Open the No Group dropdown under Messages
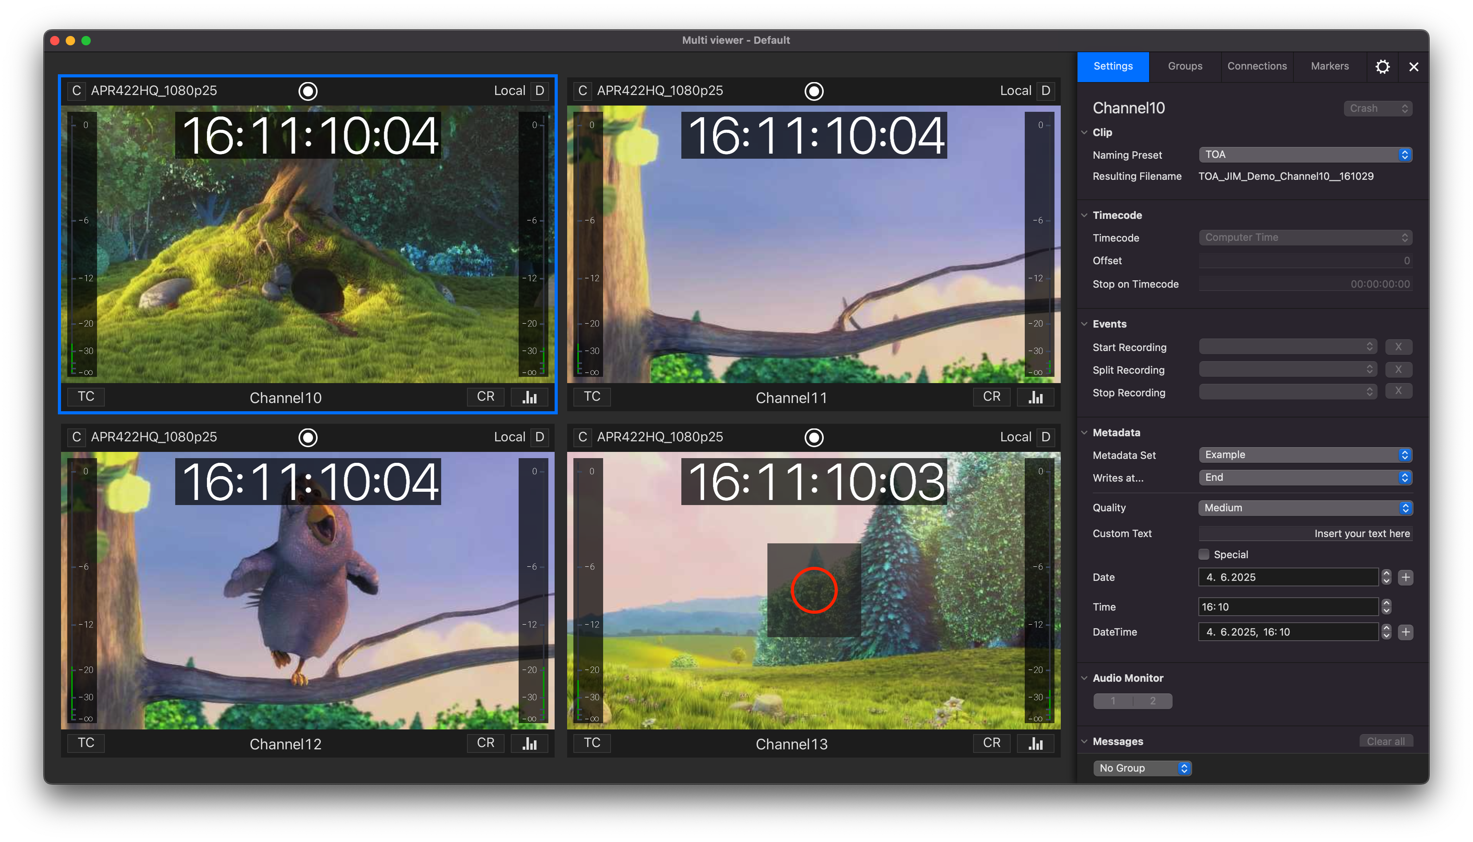The height and width of the screenshot is (842, 1473). coord(1142,768)
